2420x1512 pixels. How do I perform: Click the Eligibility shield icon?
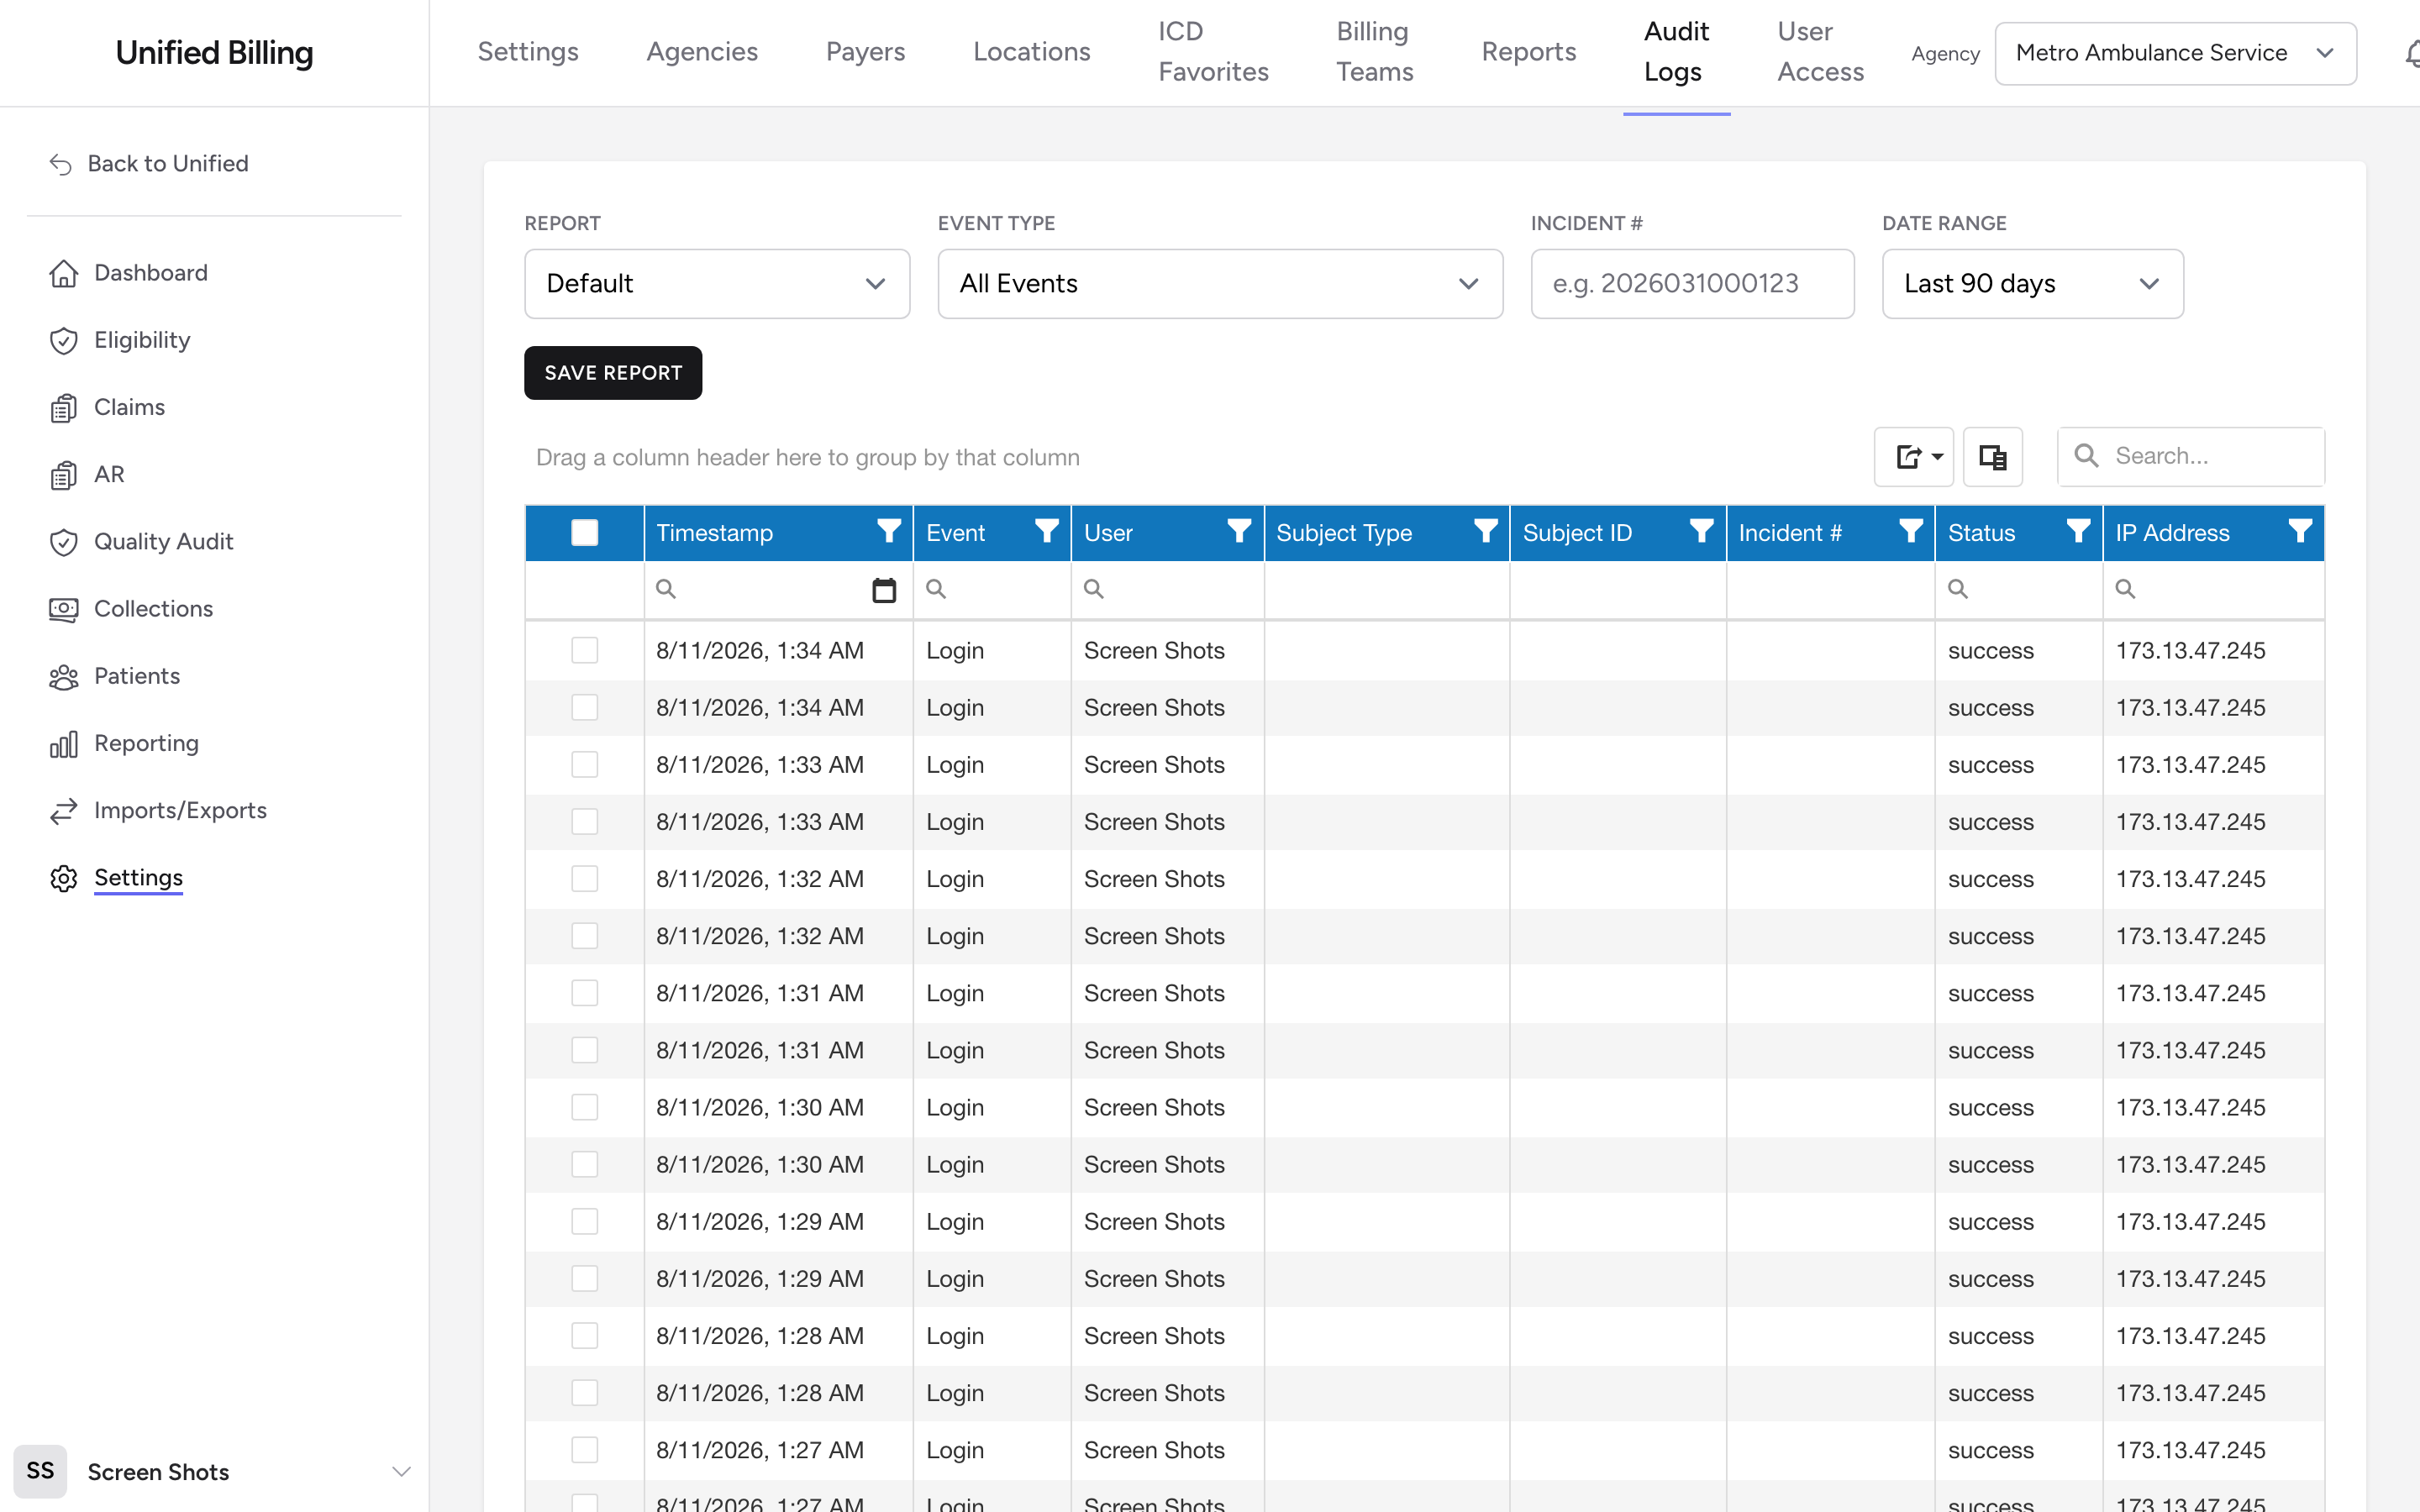click(x=64, y=340)
